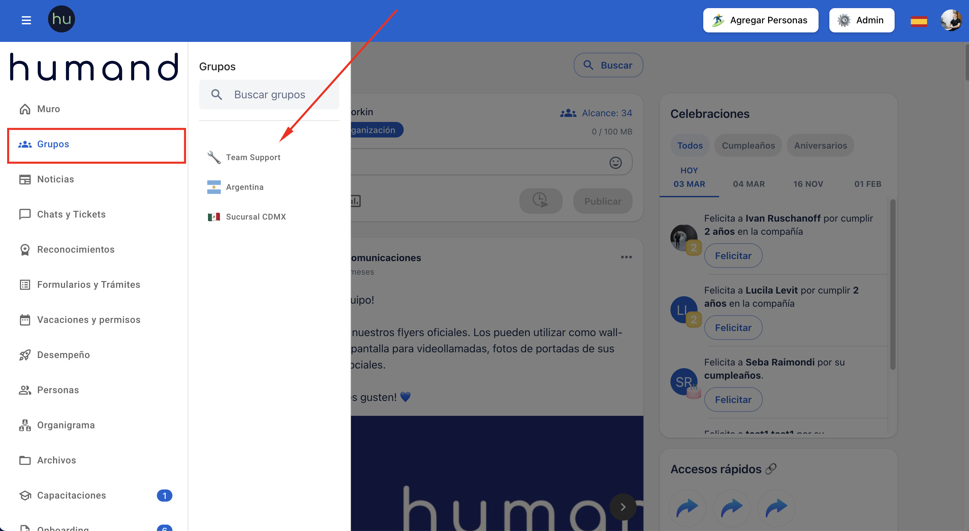This screenshot has height=531, width=969.
Task: Click the Agregar Personas button
Action: coord(760,20)
